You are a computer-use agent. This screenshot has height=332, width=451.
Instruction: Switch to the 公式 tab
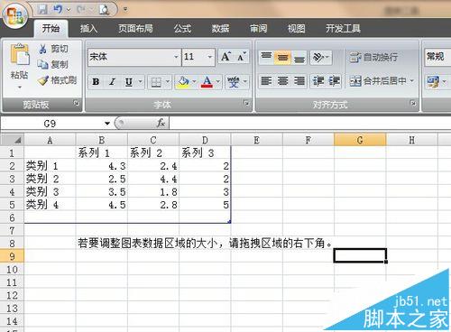pos(182,28)
